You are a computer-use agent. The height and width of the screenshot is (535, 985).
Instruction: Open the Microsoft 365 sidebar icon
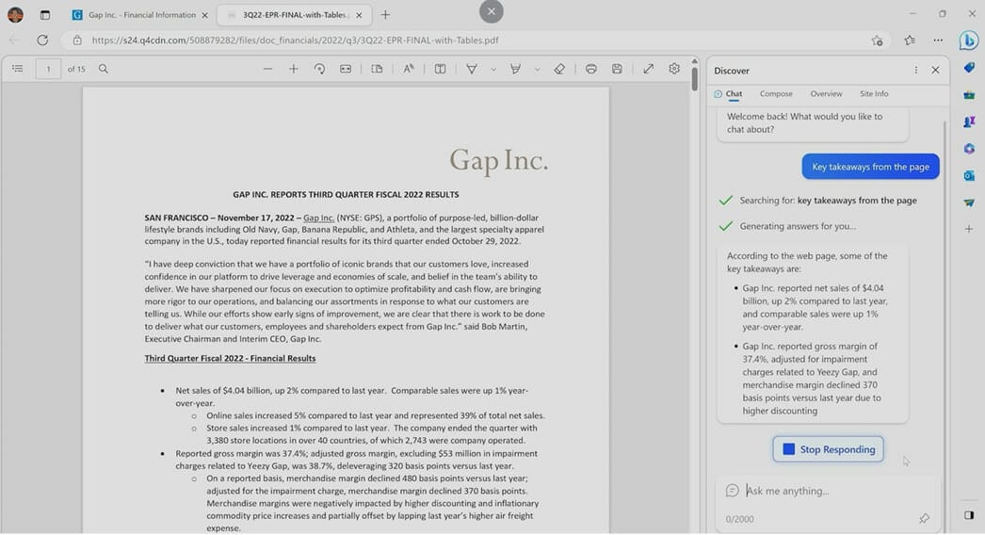pos(969,149)
